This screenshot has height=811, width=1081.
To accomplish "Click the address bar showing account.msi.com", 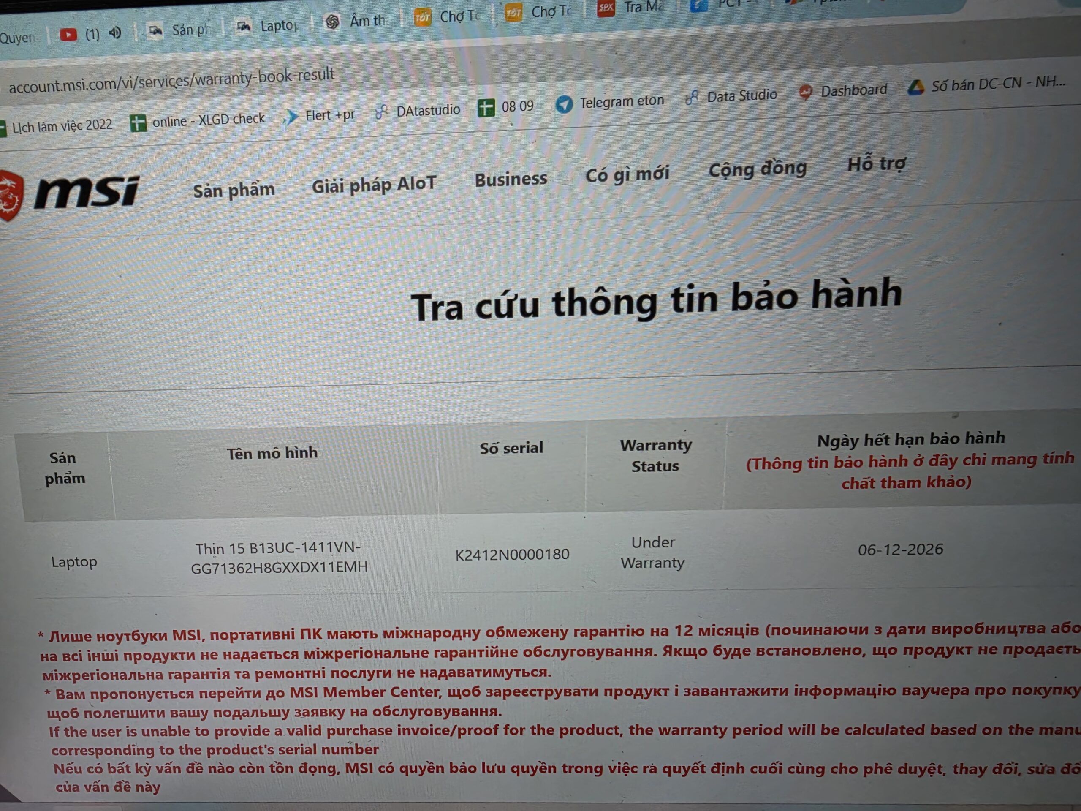I will [171, 81].
